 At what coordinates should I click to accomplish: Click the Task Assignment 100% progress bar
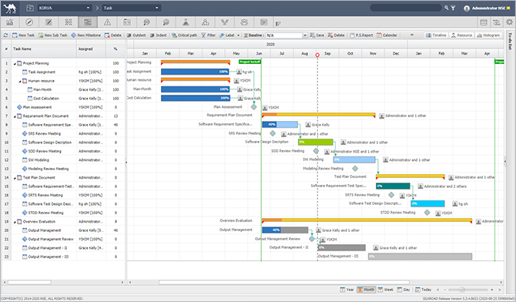195,72
